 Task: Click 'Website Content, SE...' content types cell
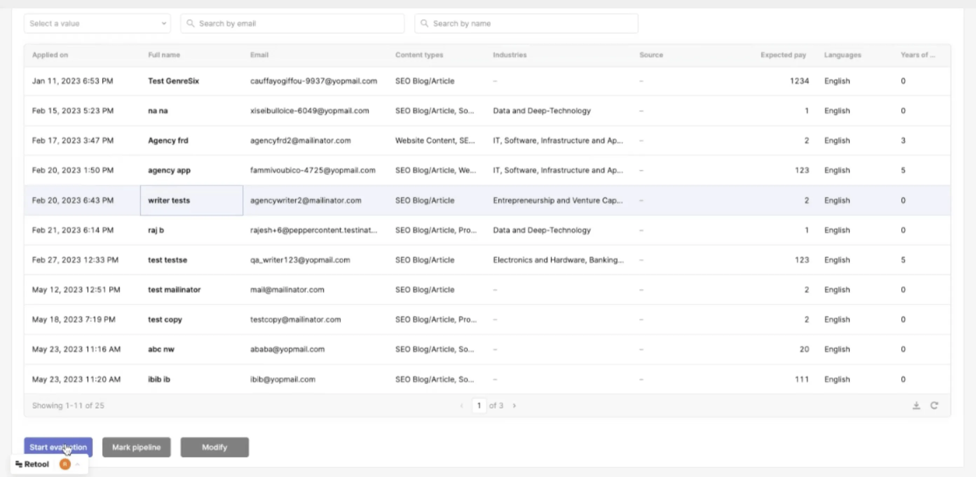coord(435,140)
